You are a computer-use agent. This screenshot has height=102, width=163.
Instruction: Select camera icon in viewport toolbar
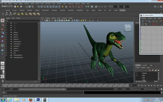(x=43, y=20)
